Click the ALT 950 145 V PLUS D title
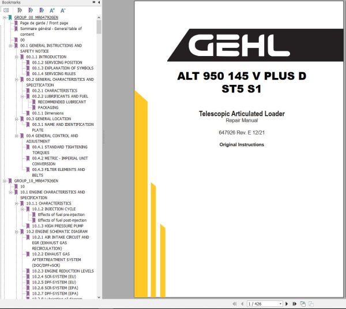This screenshot has width=346, height=309. point(242,76)
